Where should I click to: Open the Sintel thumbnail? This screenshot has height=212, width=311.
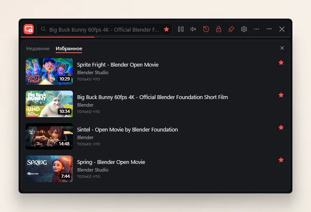click(x=49, y=136)
